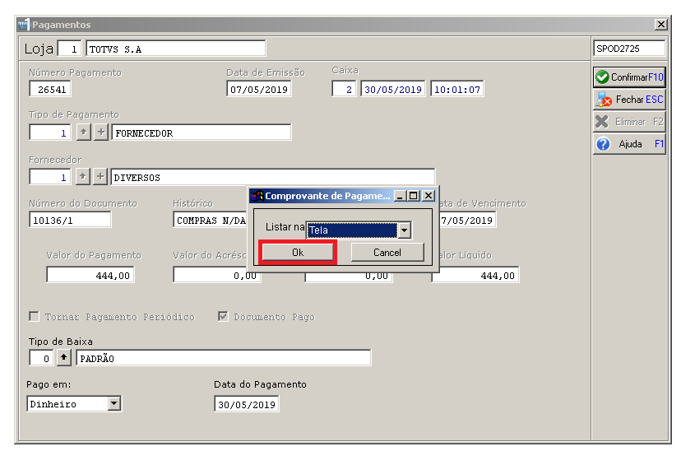Click the Eliminar F2 button
Image resolution: width=695 pixels, height=451 pixels.
(x=629, y=122)
